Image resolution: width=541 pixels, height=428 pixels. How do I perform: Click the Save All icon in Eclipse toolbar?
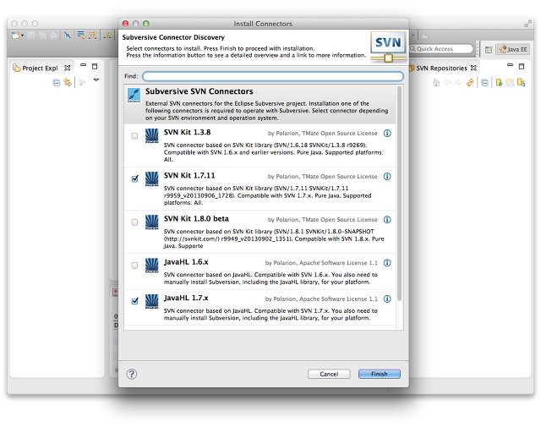(42, 36)
